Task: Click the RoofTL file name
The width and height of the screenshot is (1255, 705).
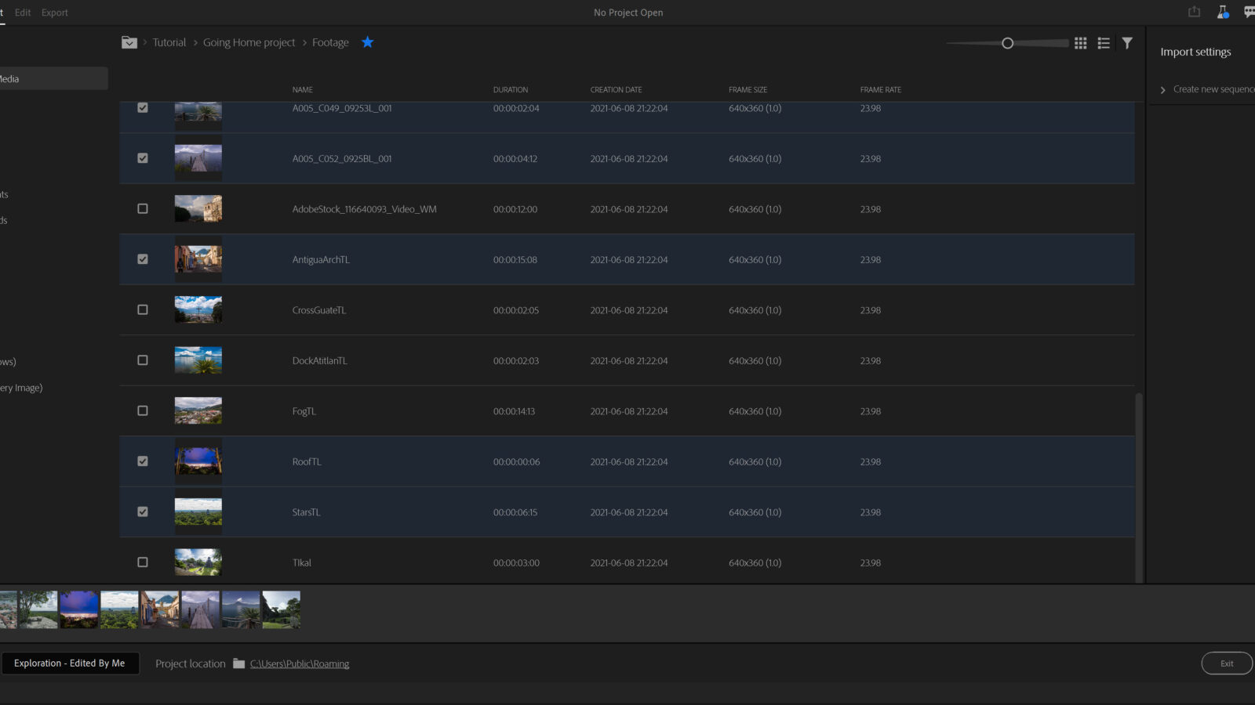Action: click(307, 462)
